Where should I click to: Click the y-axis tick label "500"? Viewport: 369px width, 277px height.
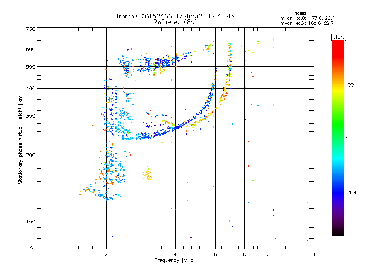(x=30, y=67)
